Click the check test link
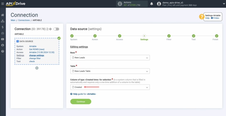Screen dimensions: 226x116 point(32,62)
